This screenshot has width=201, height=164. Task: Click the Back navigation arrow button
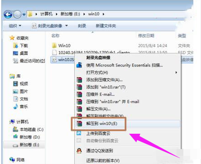(x=8, y=14)
